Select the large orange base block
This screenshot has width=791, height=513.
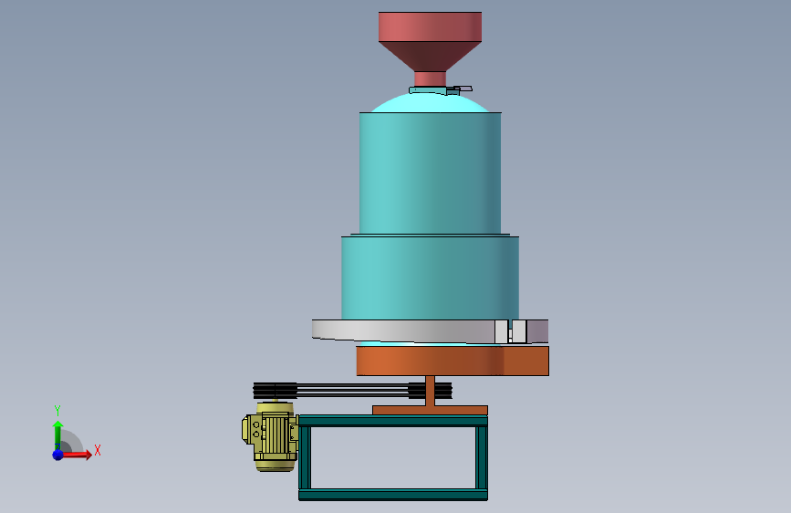(x=453, y=361)
